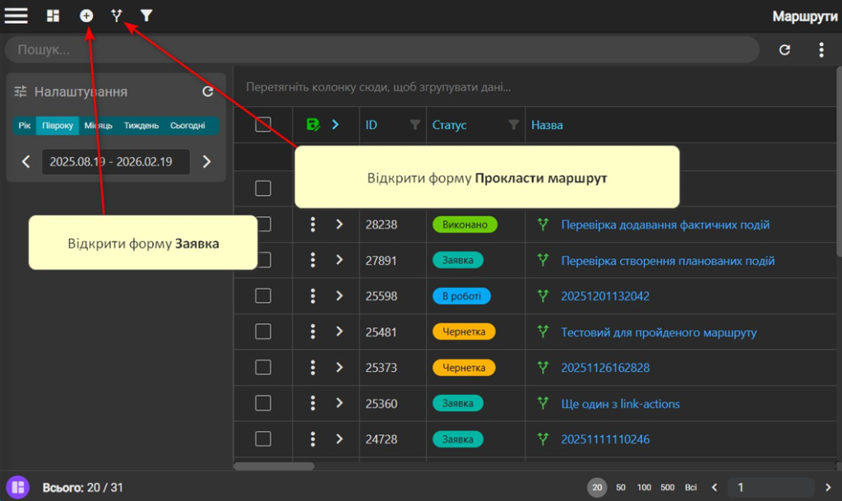842x501 pixels.
Task: Open row actions menu for 27891
Action: tap(312, 260)
